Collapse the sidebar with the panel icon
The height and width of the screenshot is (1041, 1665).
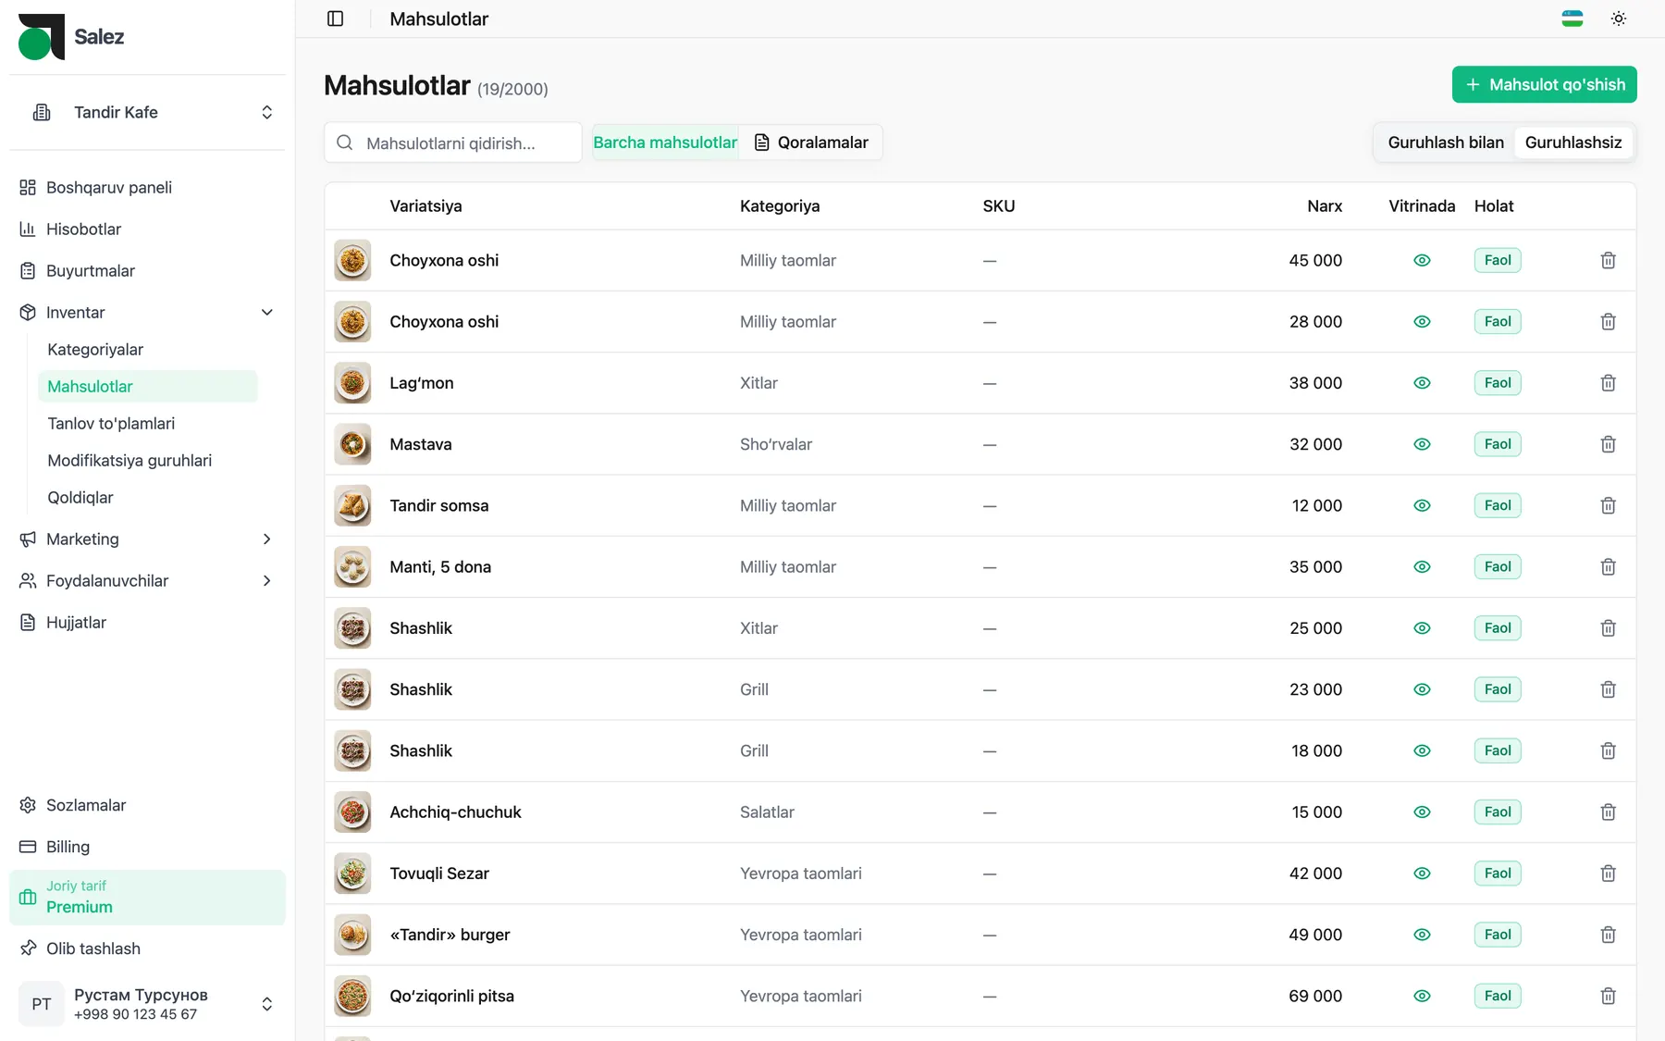pos(336,19)
